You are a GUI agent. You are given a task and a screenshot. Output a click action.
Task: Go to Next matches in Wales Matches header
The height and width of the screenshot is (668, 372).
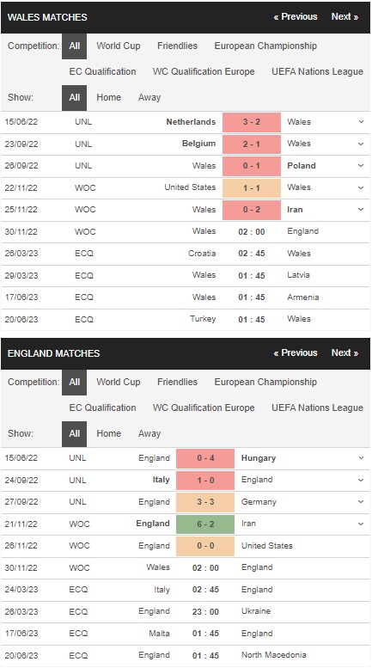pos(345,17)
